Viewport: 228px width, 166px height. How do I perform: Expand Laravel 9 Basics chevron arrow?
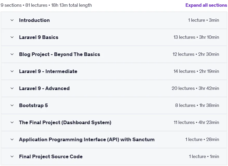[12, 37]
